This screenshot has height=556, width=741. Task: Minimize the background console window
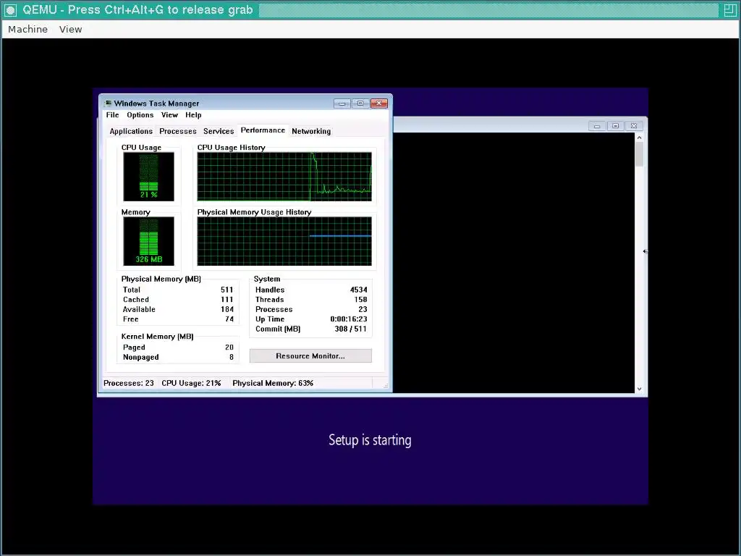597,126
